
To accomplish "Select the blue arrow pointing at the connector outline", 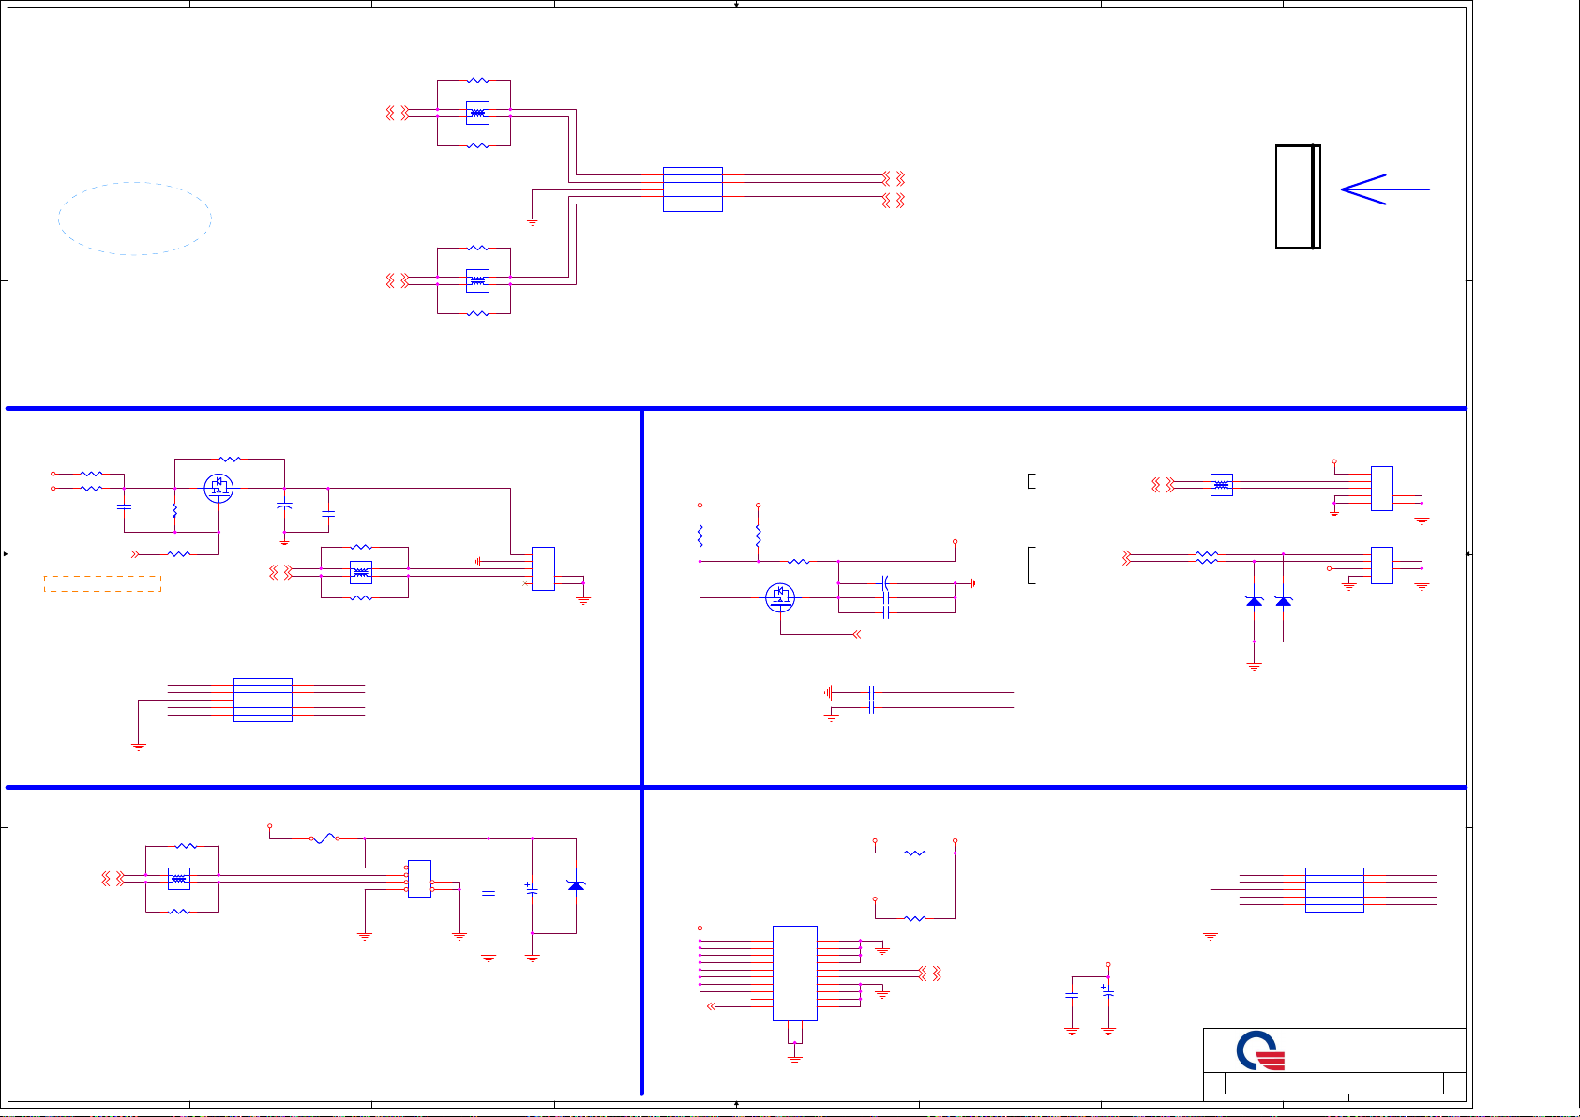I will pyautogui.click(x=1385, y=189).
